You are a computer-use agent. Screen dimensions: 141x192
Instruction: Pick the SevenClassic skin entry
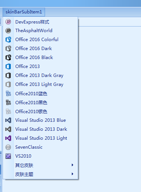[41, 147]
